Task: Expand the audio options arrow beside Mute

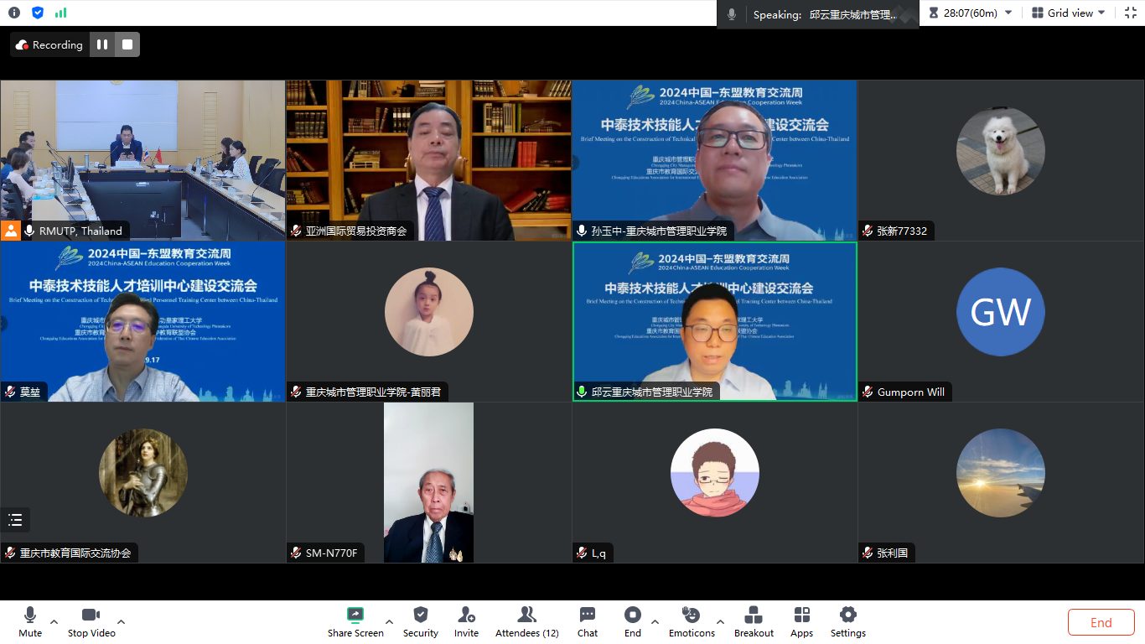Action: click(54, 621)
